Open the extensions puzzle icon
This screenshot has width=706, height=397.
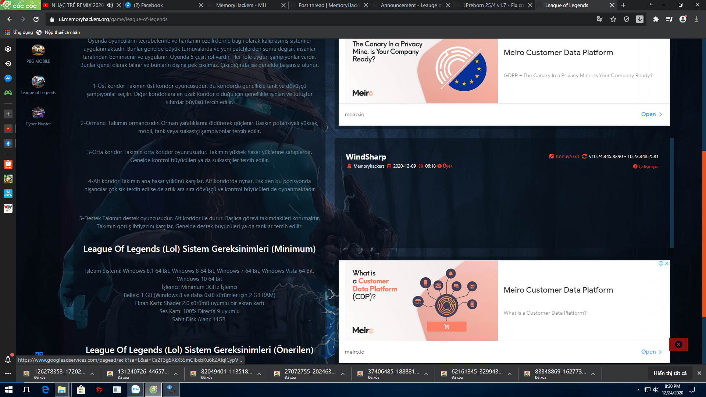tap(656, 19)
